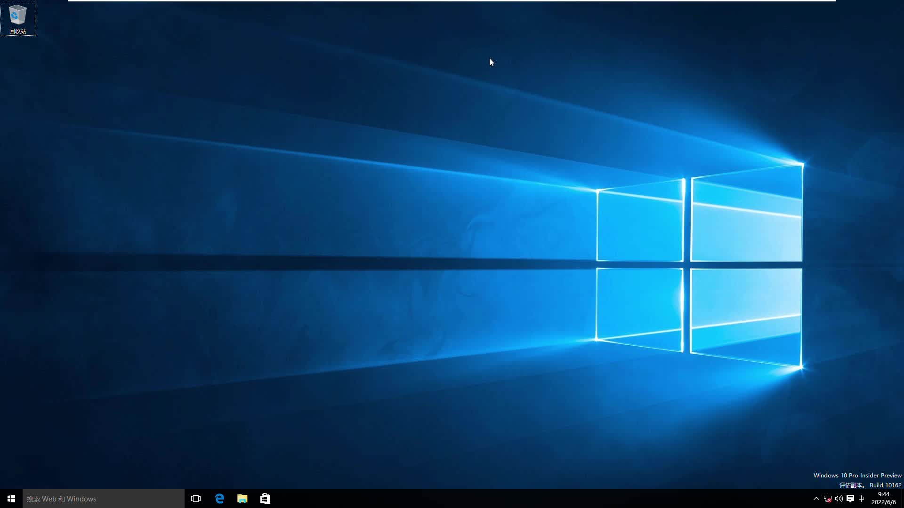
Task: Launch File Explorer on the taskbar
Action: pyautogui.click(x=242, y=499)
